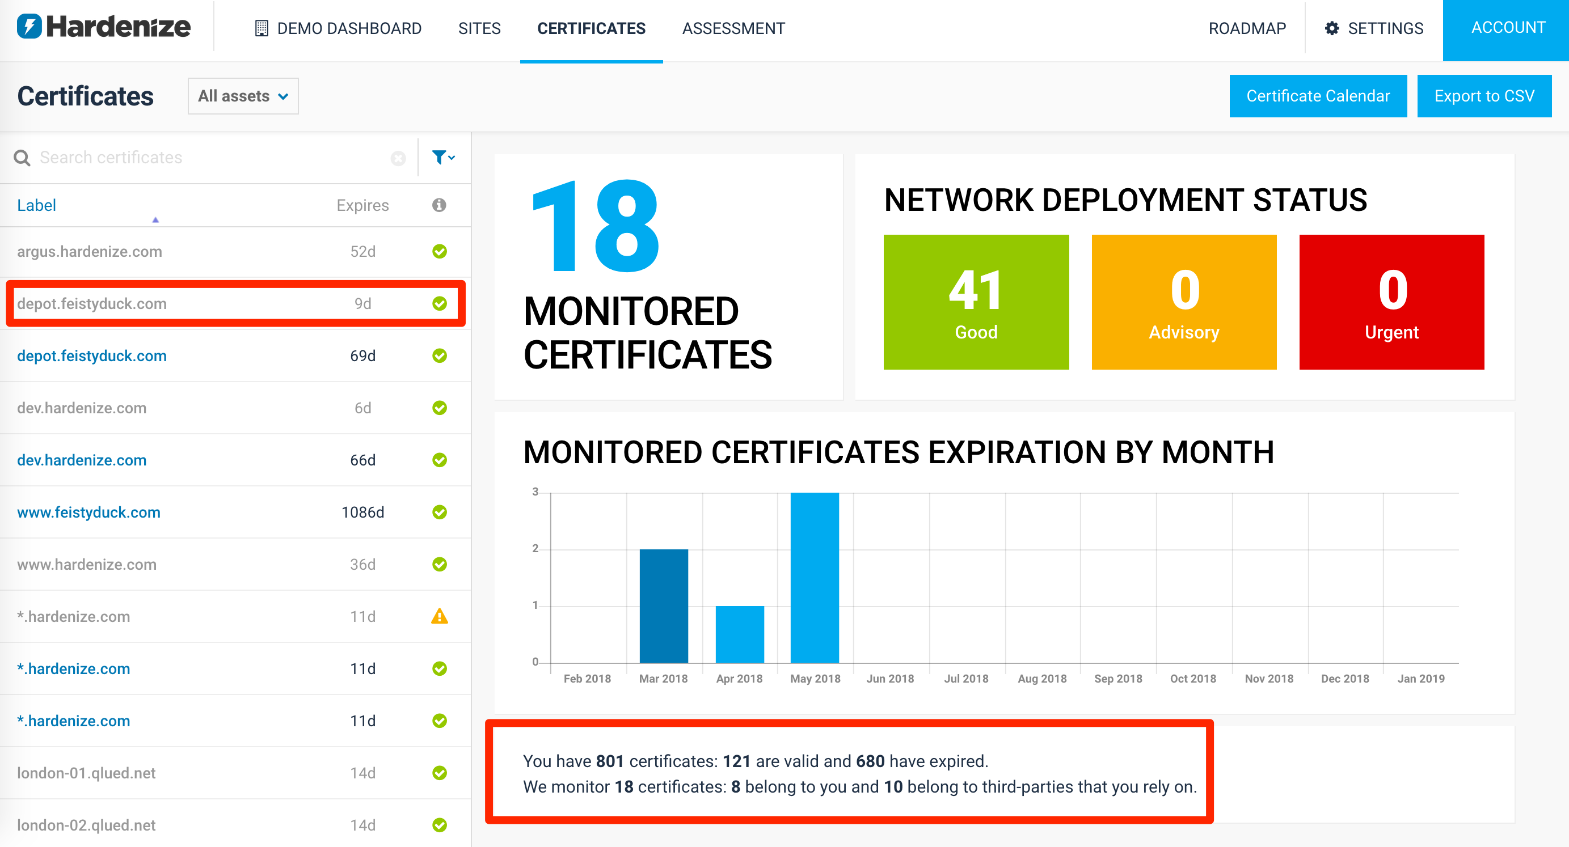The height and width of the screenshot is (847, 1569).
Task: Click the green check for the depot.feistyduck.com 69d row
Action: [440, 355]
